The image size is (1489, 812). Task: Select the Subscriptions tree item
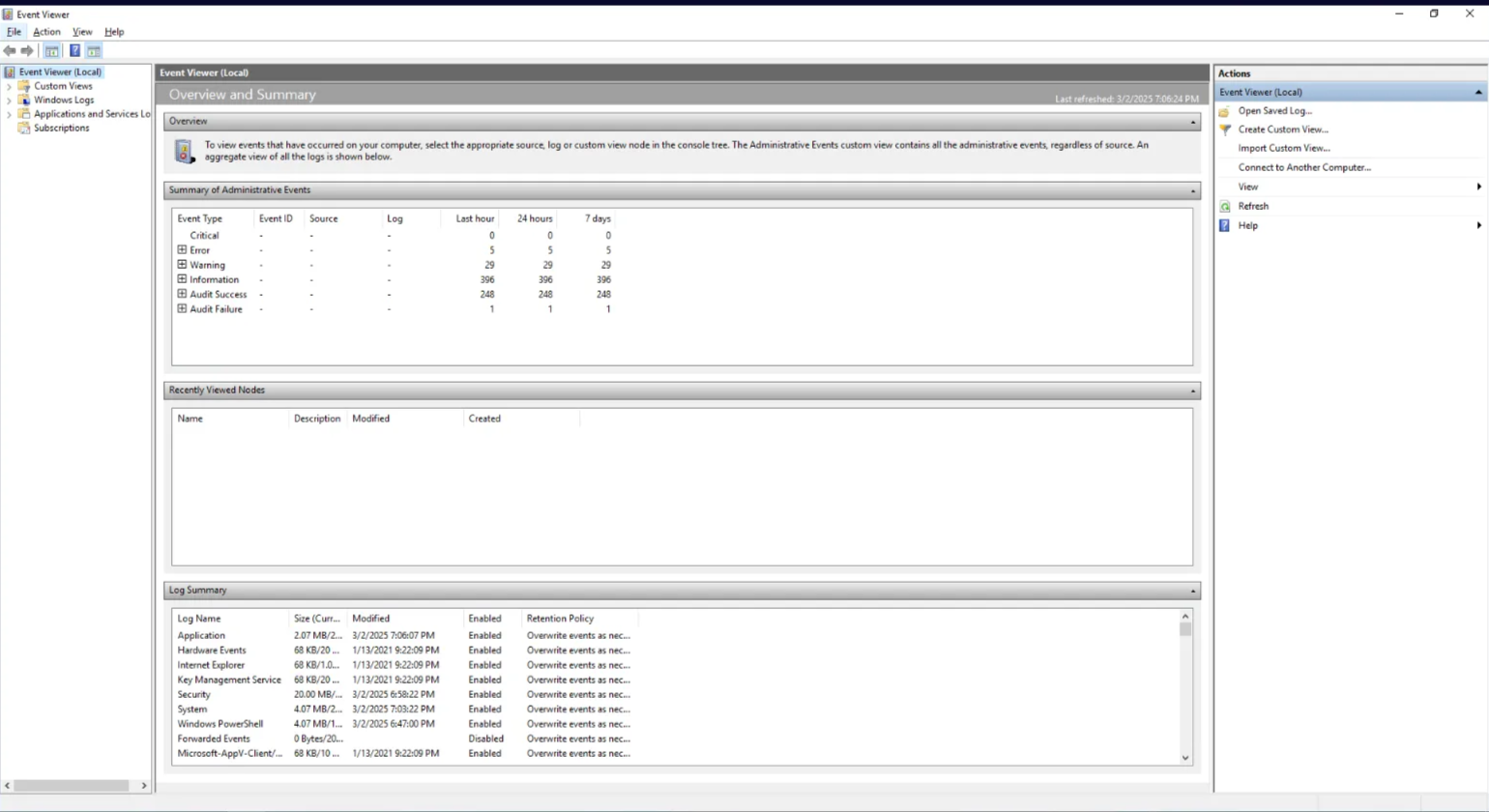point(61,128)
